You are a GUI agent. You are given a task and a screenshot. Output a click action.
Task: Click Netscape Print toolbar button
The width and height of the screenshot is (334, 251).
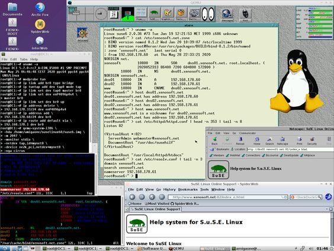[300, 141]
